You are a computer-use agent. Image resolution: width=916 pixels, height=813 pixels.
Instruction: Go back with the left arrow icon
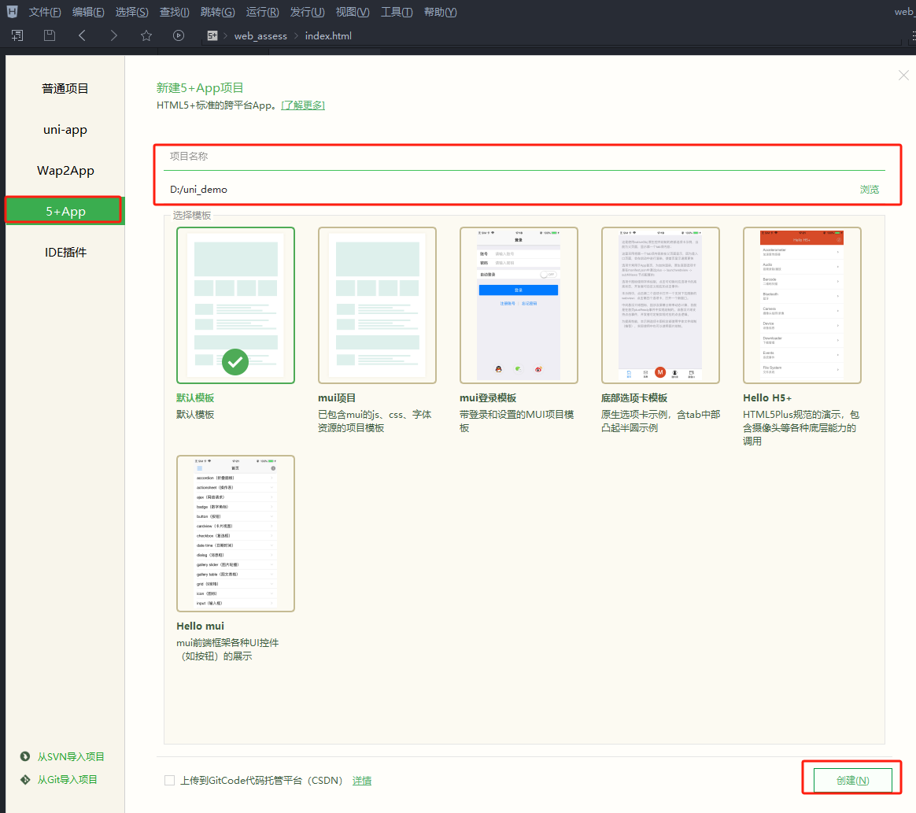pyautogui.click(x=82, y=35)
